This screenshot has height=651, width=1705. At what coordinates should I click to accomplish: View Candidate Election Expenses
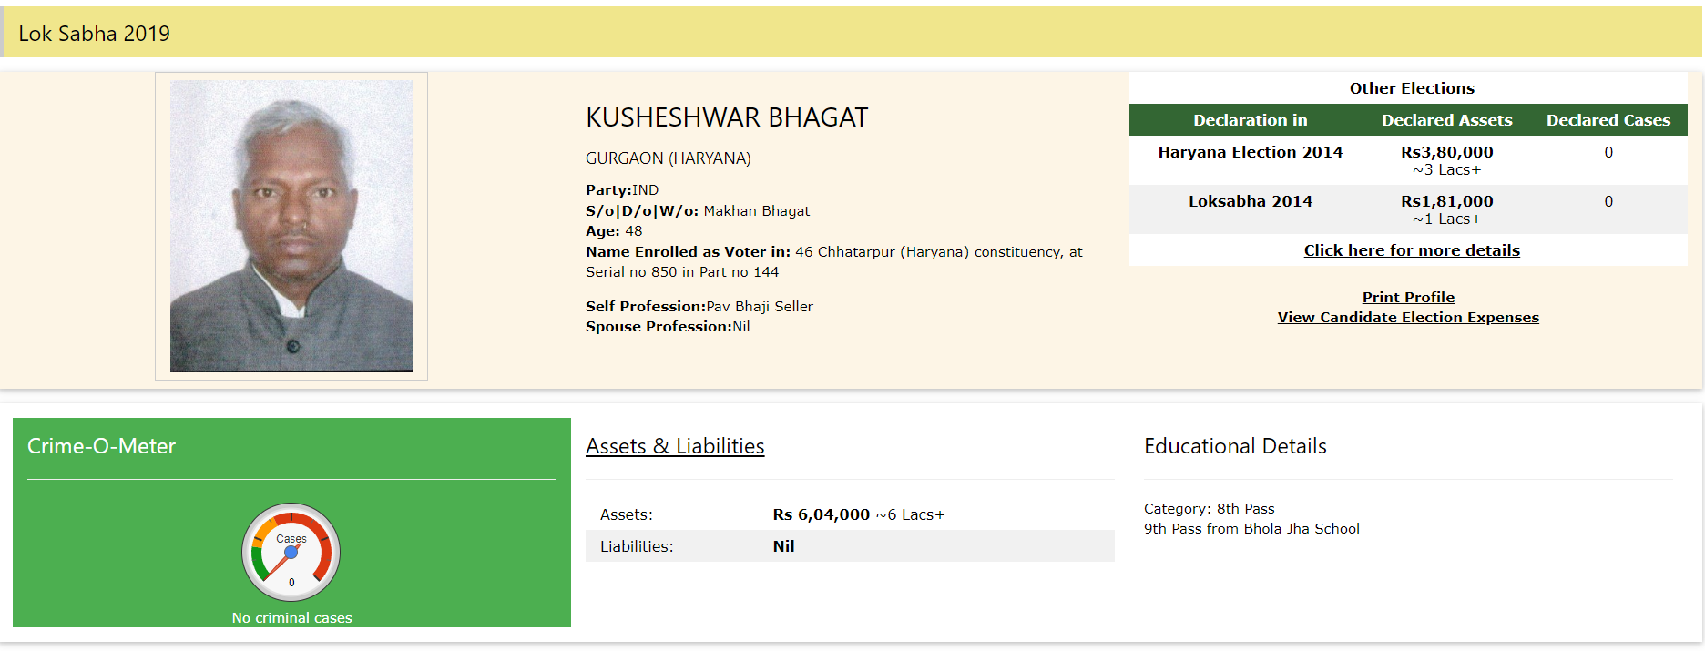point(1408,317)
